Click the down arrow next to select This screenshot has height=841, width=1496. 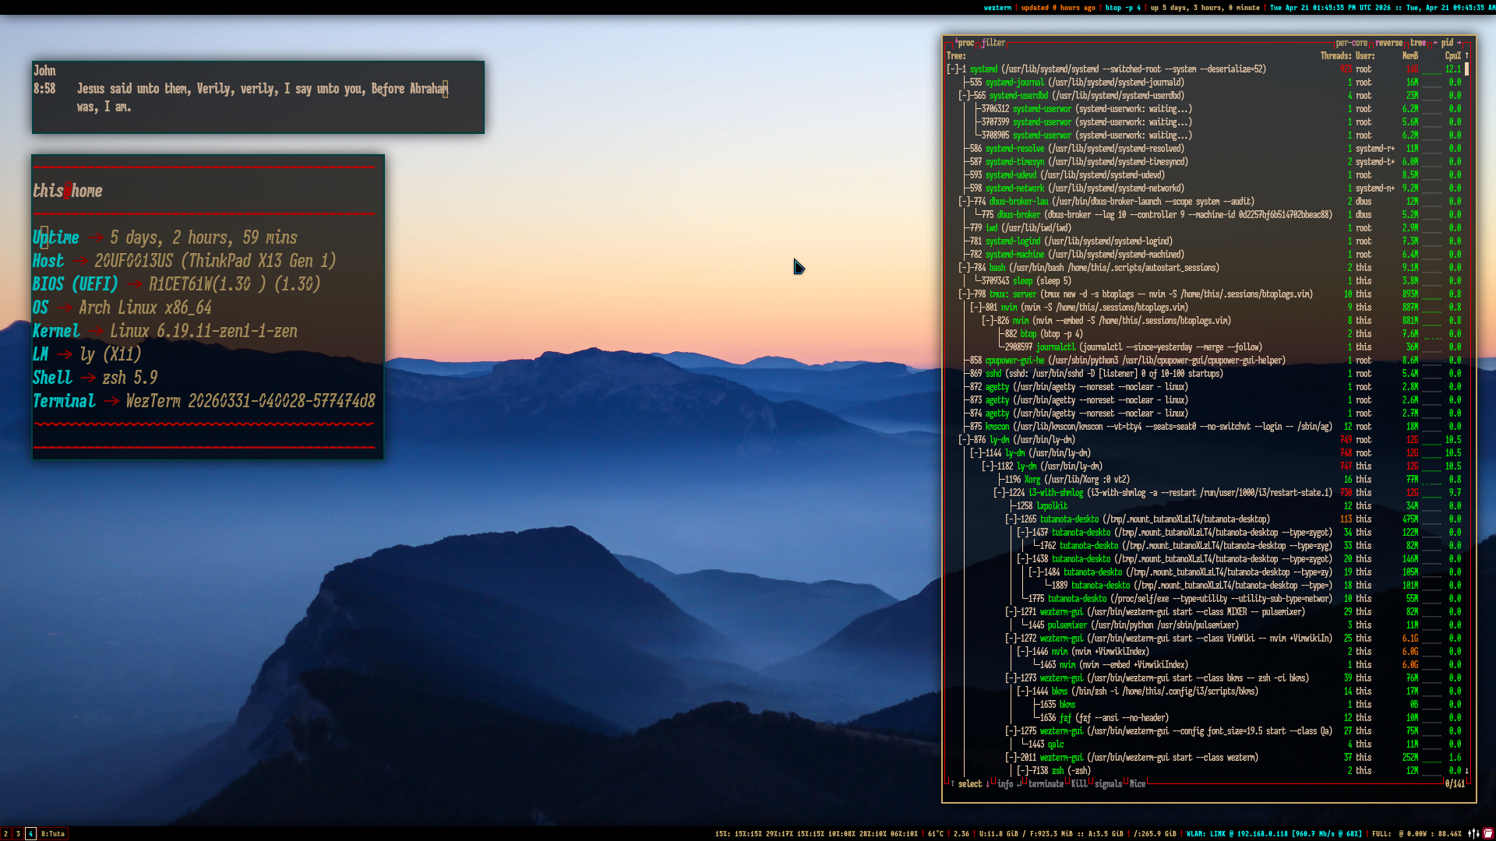(x=988, y=784)
